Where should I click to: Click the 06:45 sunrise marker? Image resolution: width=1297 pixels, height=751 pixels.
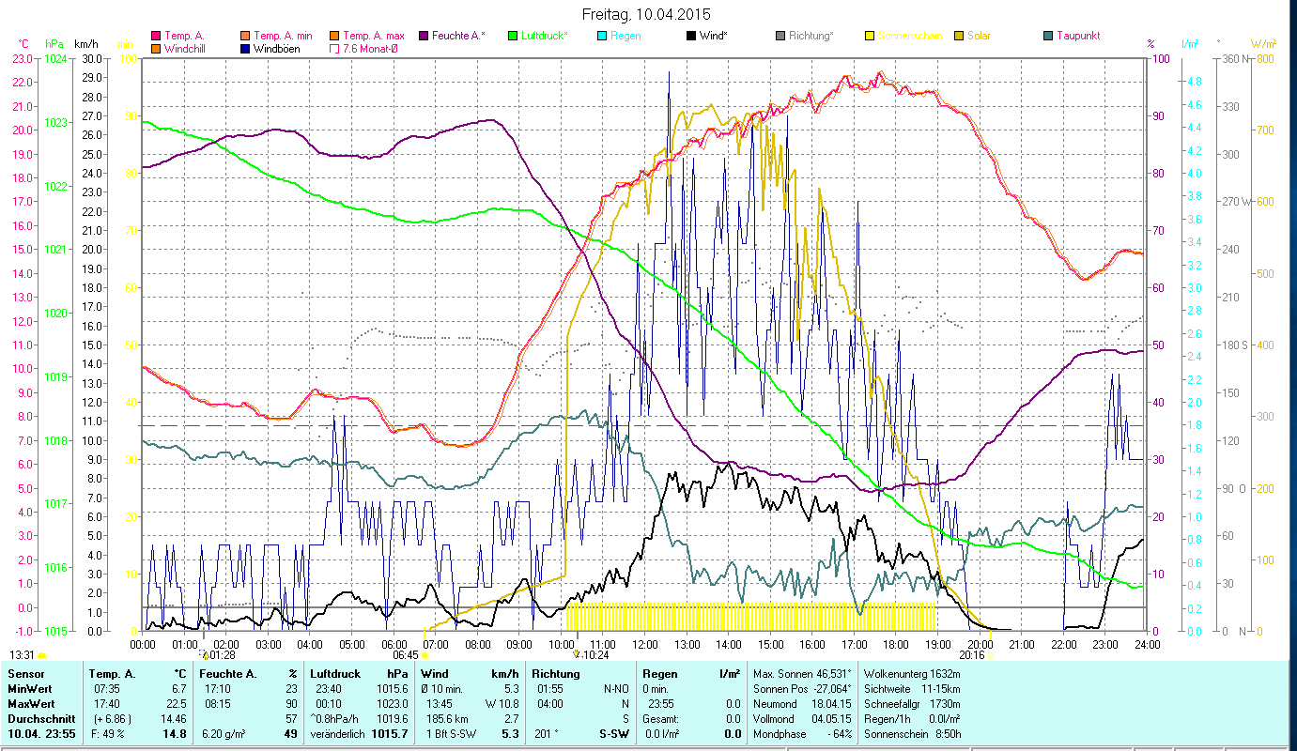point(410,655)
